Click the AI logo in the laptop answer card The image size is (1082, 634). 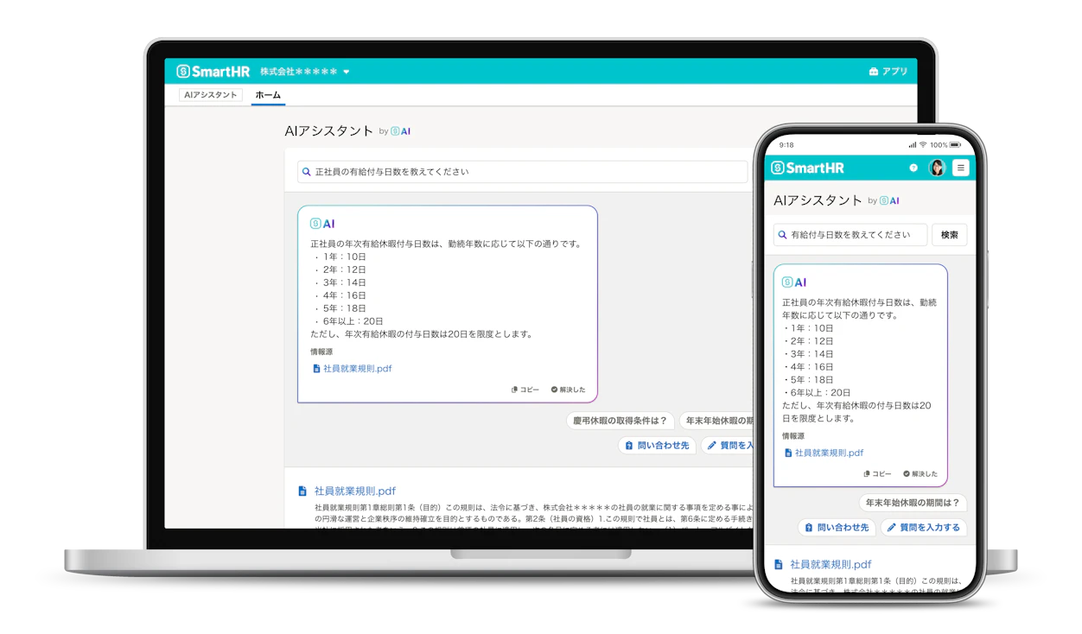(322, 224)
